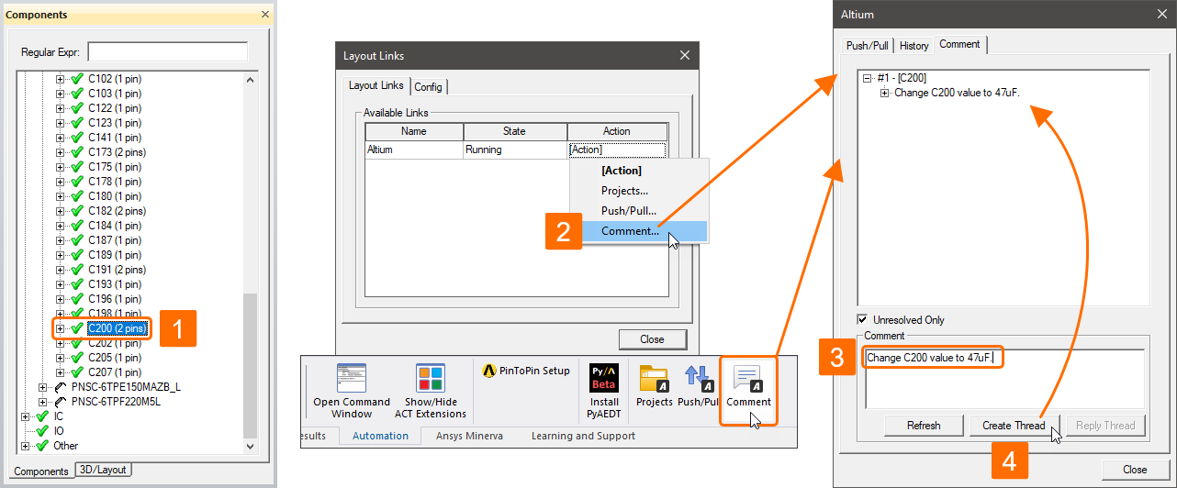Click Components tree scroll down arrow
This screenshot has height=488, width=1177.
tap(250, 446)
